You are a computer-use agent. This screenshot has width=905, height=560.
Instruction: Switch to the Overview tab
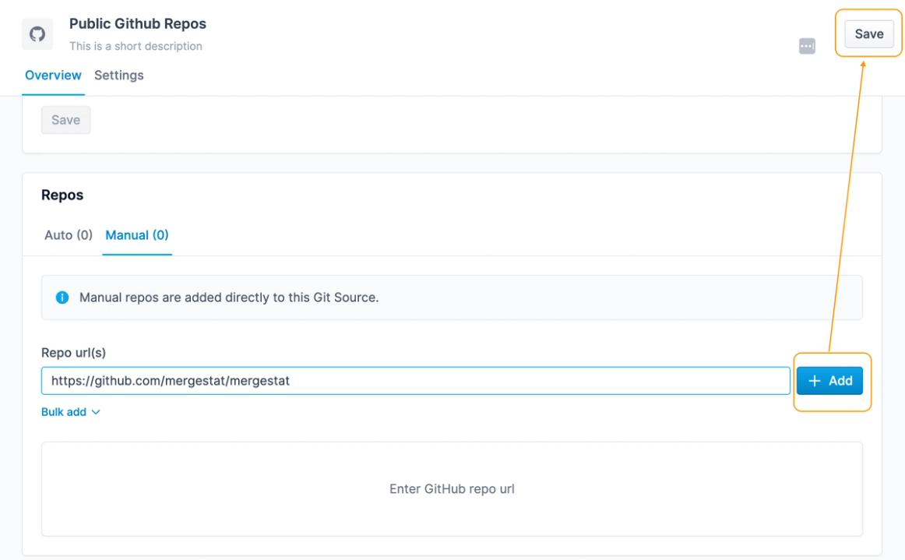pos(53,76)
